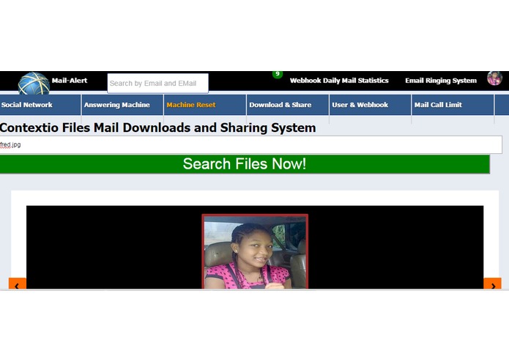The width and height of the screenshot is (509, 362).
Task: Open the User & Webhook tab
Action: 370,105
